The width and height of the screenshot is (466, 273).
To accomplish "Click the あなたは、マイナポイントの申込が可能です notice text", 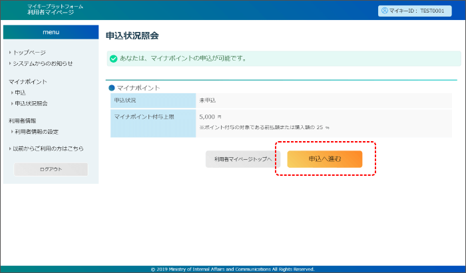I will 184,59.
